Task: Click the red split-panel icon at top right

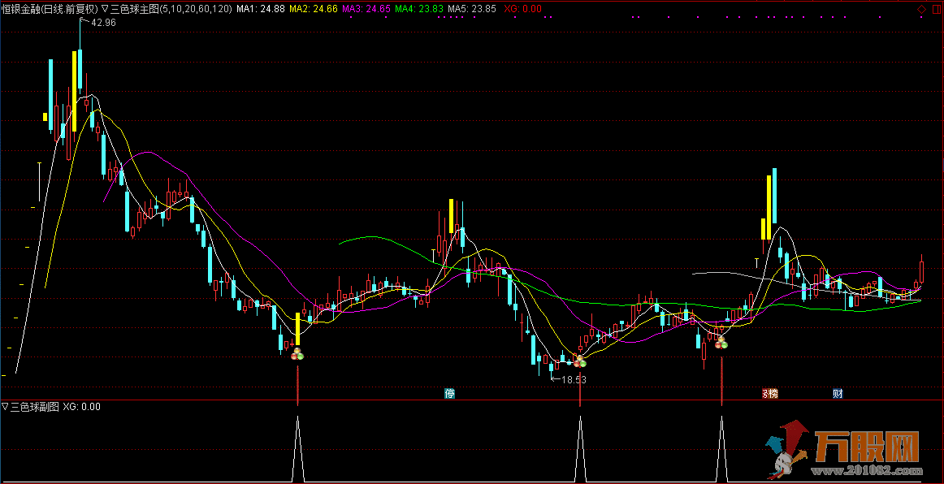Action: click(x=936, y=9)
